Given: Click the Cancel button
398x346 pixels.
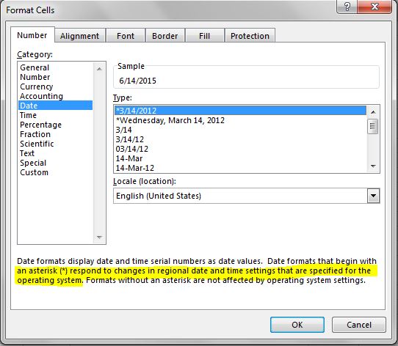Looking at the screenshot, I should (359, 325).
